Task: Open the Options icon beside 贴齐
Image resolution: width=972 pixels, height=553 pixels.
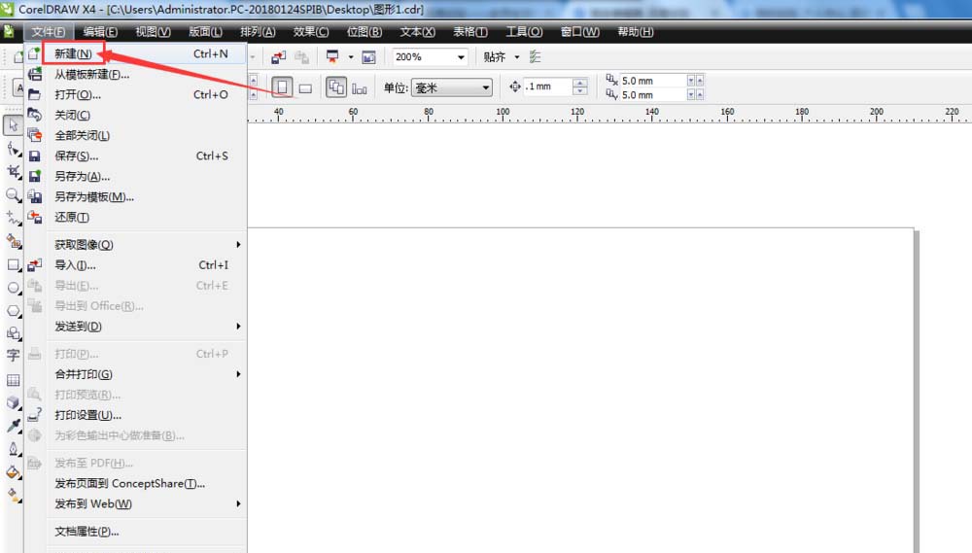Action: pyautogui.click(x=535, y=57)
